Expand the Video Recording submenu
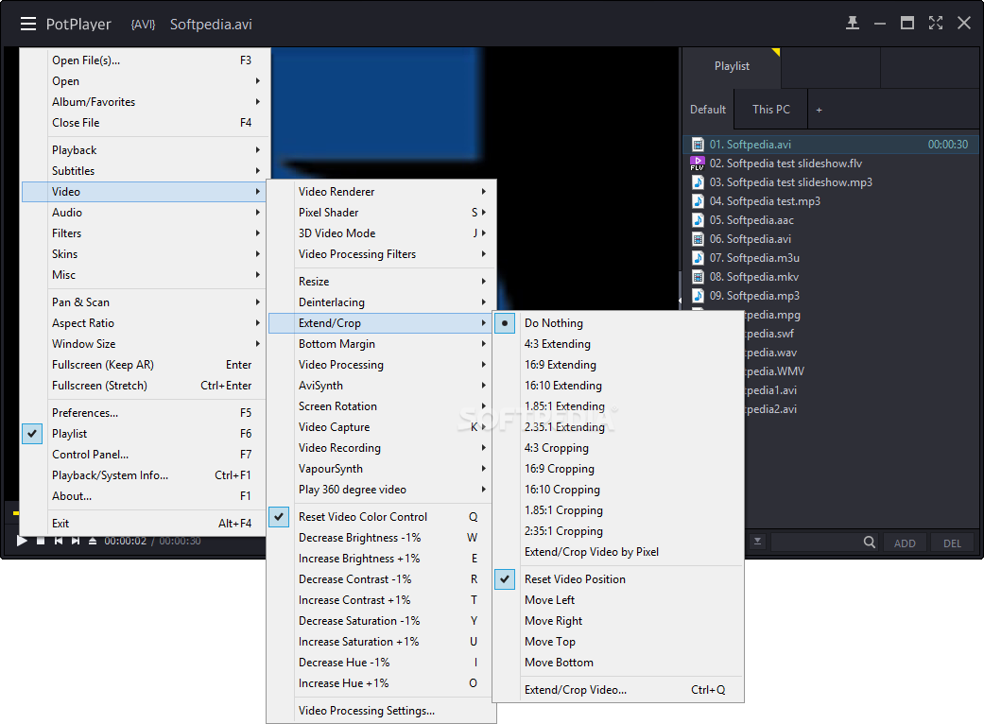984x724 pixels. point(382,448)
